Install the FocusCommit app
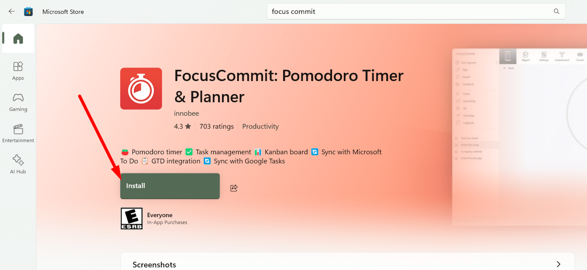Image resolution: width=587 pixels, height=270 pixels. coord(170,186)
